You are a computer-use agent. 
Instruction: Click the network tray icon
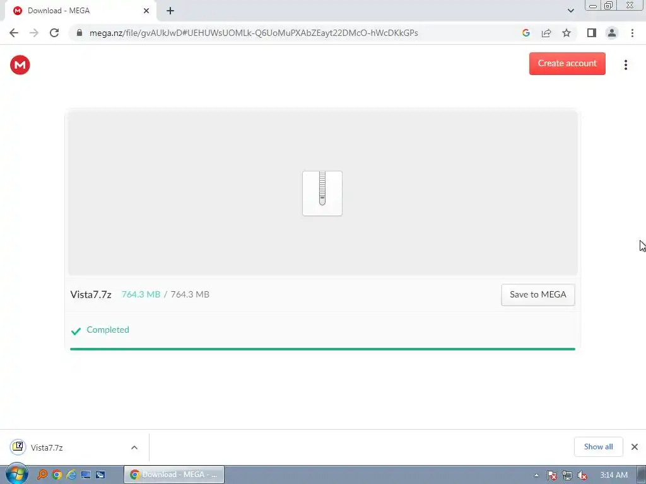(567, 475)
